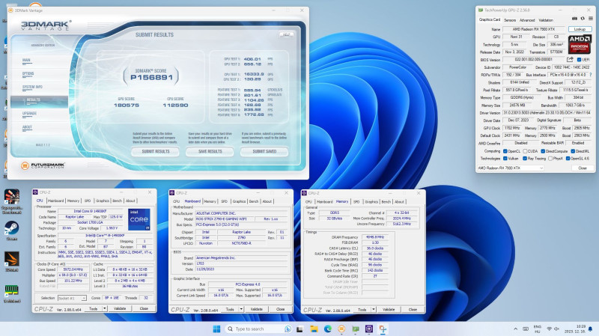Open the notification bell in the system tray

(590, 329)
